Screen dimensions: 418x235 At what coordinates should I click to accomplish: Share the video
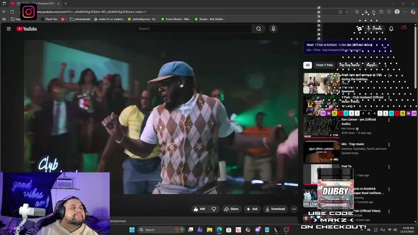point(231,209)
